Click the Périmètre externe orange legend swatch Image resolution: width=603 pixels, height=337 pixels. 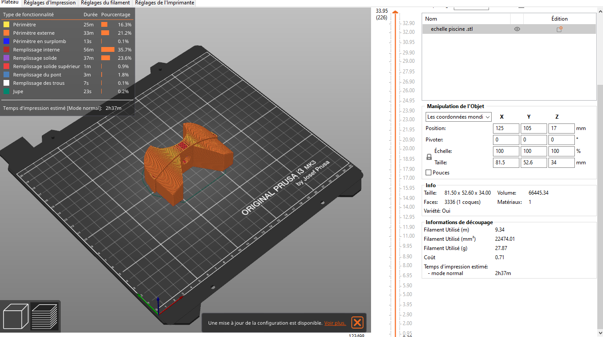pyautogui.click(x=6, y=33)
